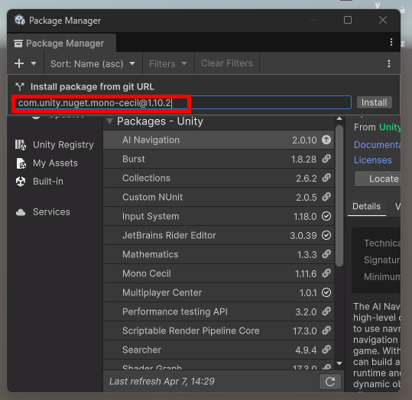Open the tab bar kebab menu

coord(391,42)
